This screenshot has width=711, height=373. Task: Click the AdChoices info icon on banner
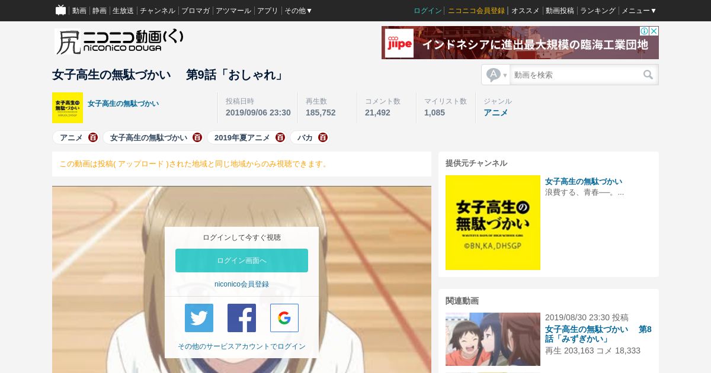click(644, 31)
